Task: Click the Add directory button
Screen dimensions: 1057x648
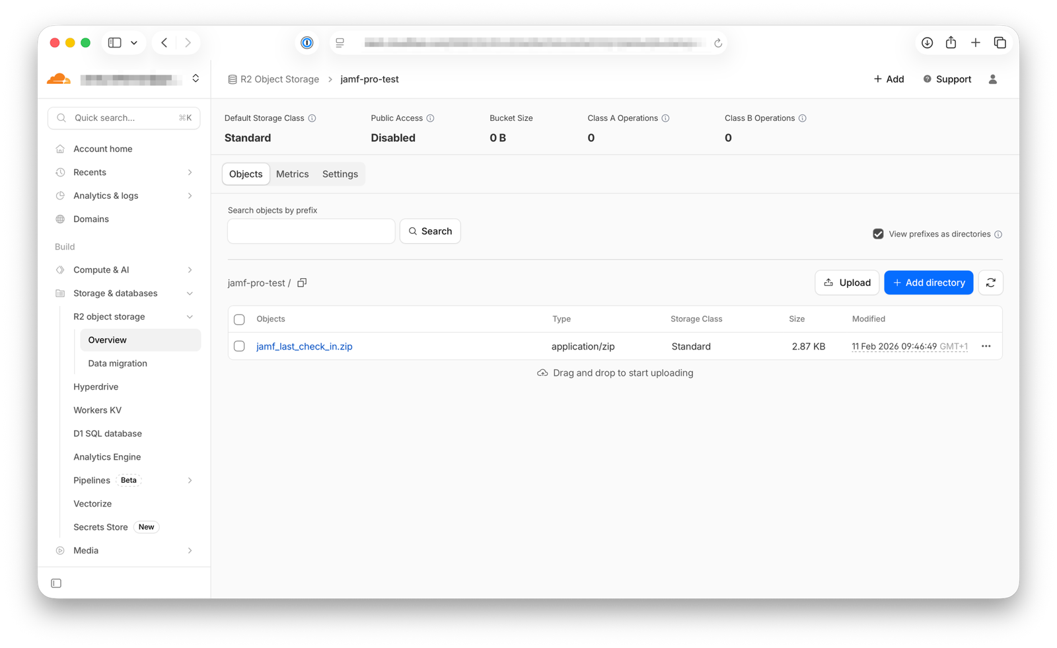Action: coord(928,283)
